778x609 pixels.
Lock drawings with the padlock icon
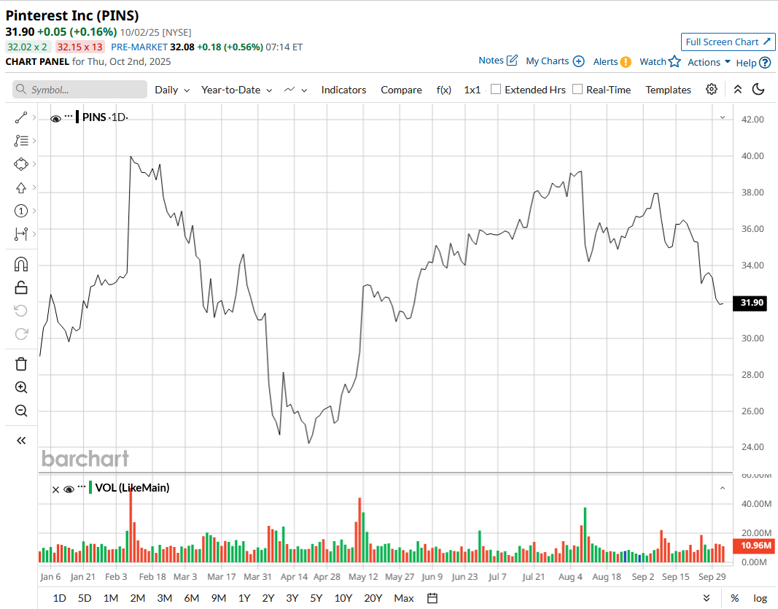[21, 287]
